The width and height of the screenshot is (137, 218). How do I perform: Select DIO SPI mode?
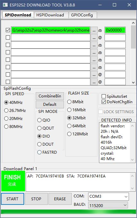pos(43,136)
